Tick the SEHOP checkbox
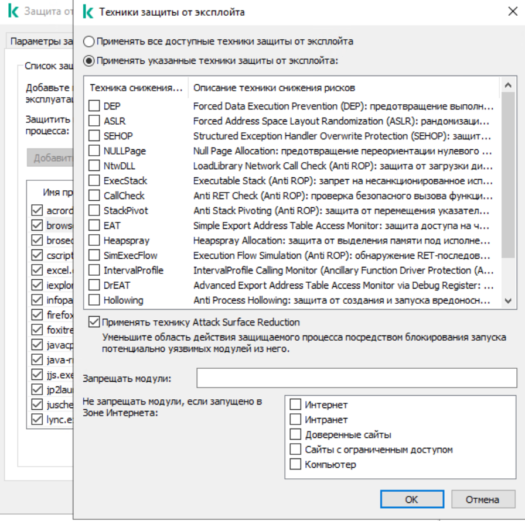525x521 pixels. pos(94,136)
